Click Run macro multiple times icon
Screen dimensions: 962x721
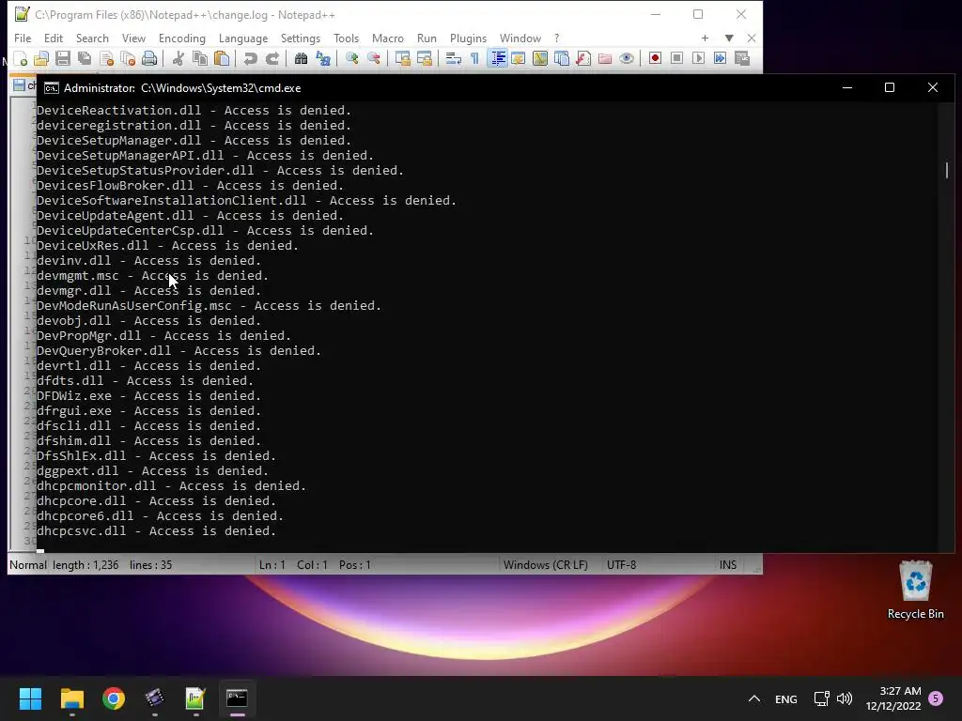721,58
